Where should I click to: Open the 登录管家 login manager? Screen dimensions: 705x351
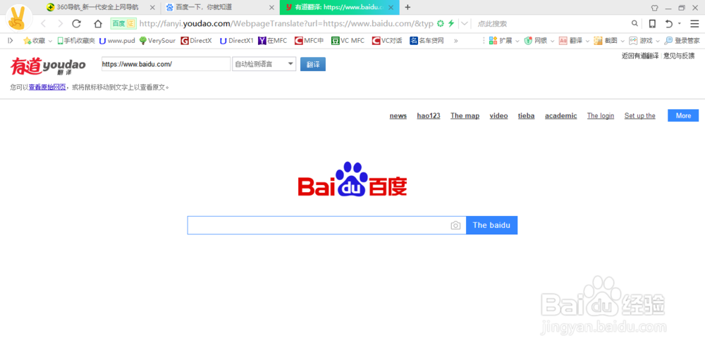tap(682, 40)
